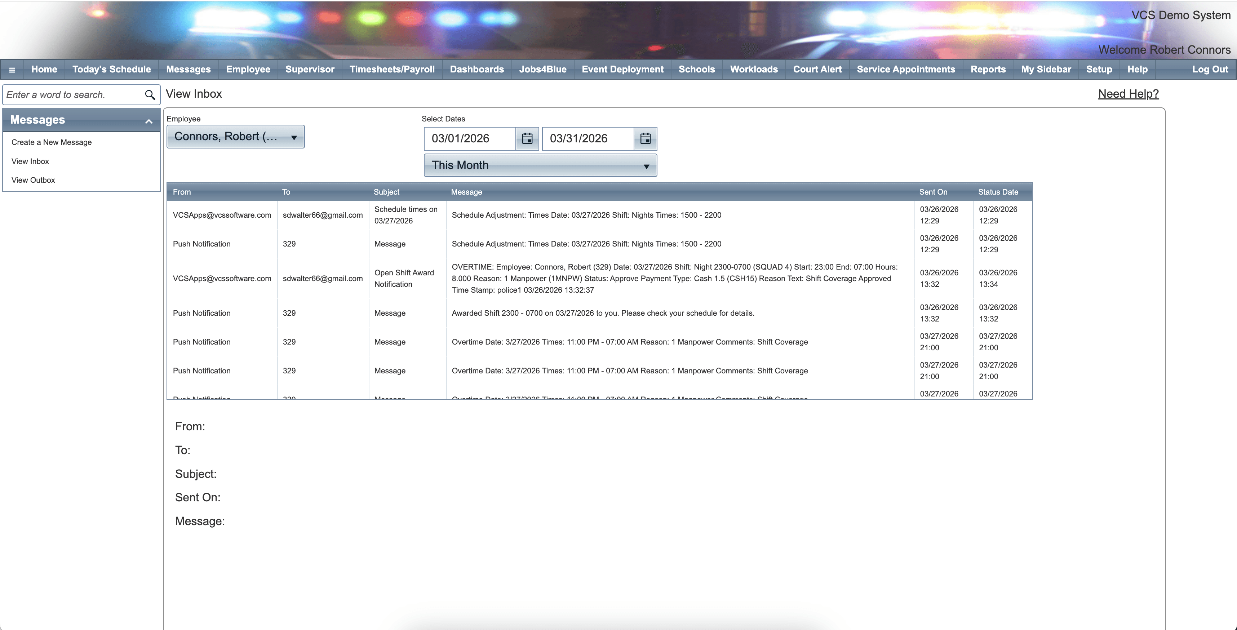Image resolution: width=1237 pixels, height=630 pixels.
Task: Click the Need Help? link
Action: coord(1128,94)
